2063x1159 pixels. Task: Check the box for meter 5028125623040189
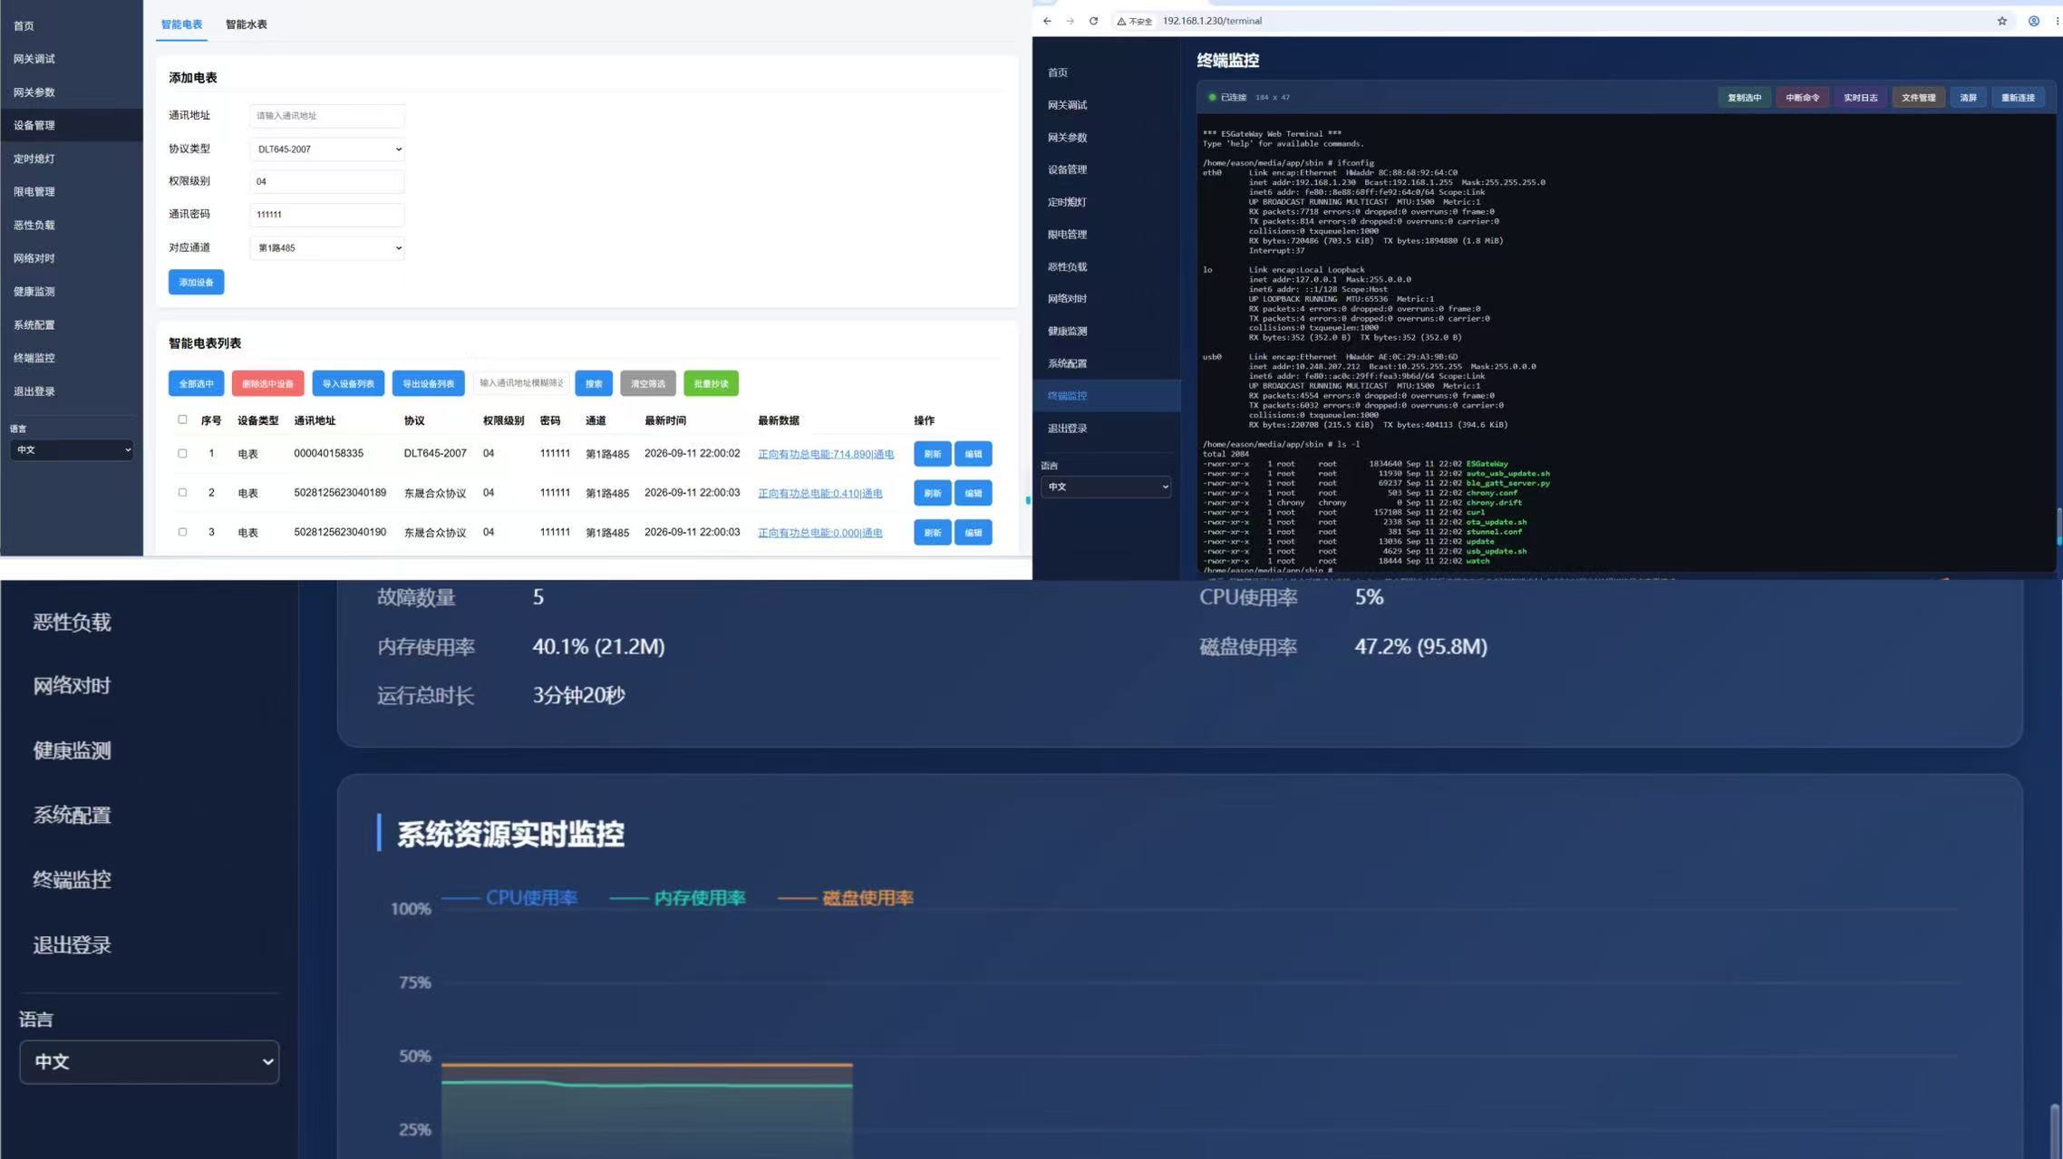182,492
